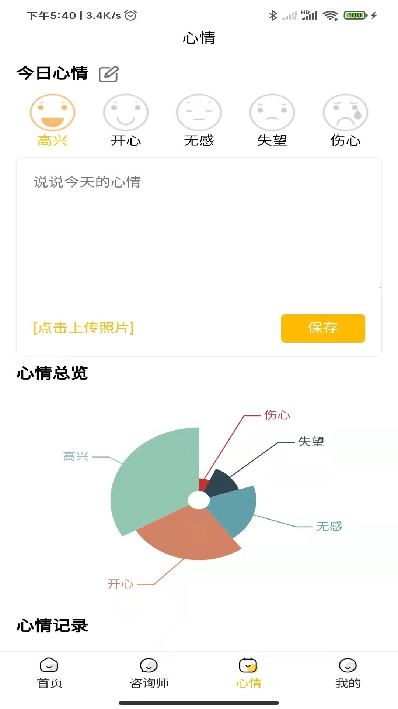Select the 开心 smiling face icon
This screenshot has width=398, height=709.
click(x=126, y=112)
